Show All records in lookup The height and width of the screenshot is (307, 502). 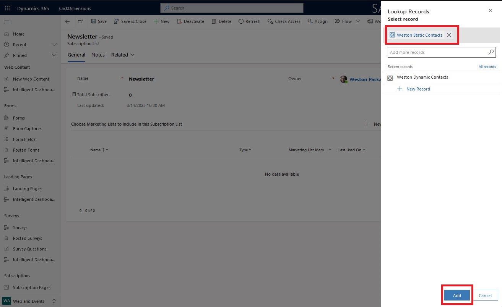(487, 67)
